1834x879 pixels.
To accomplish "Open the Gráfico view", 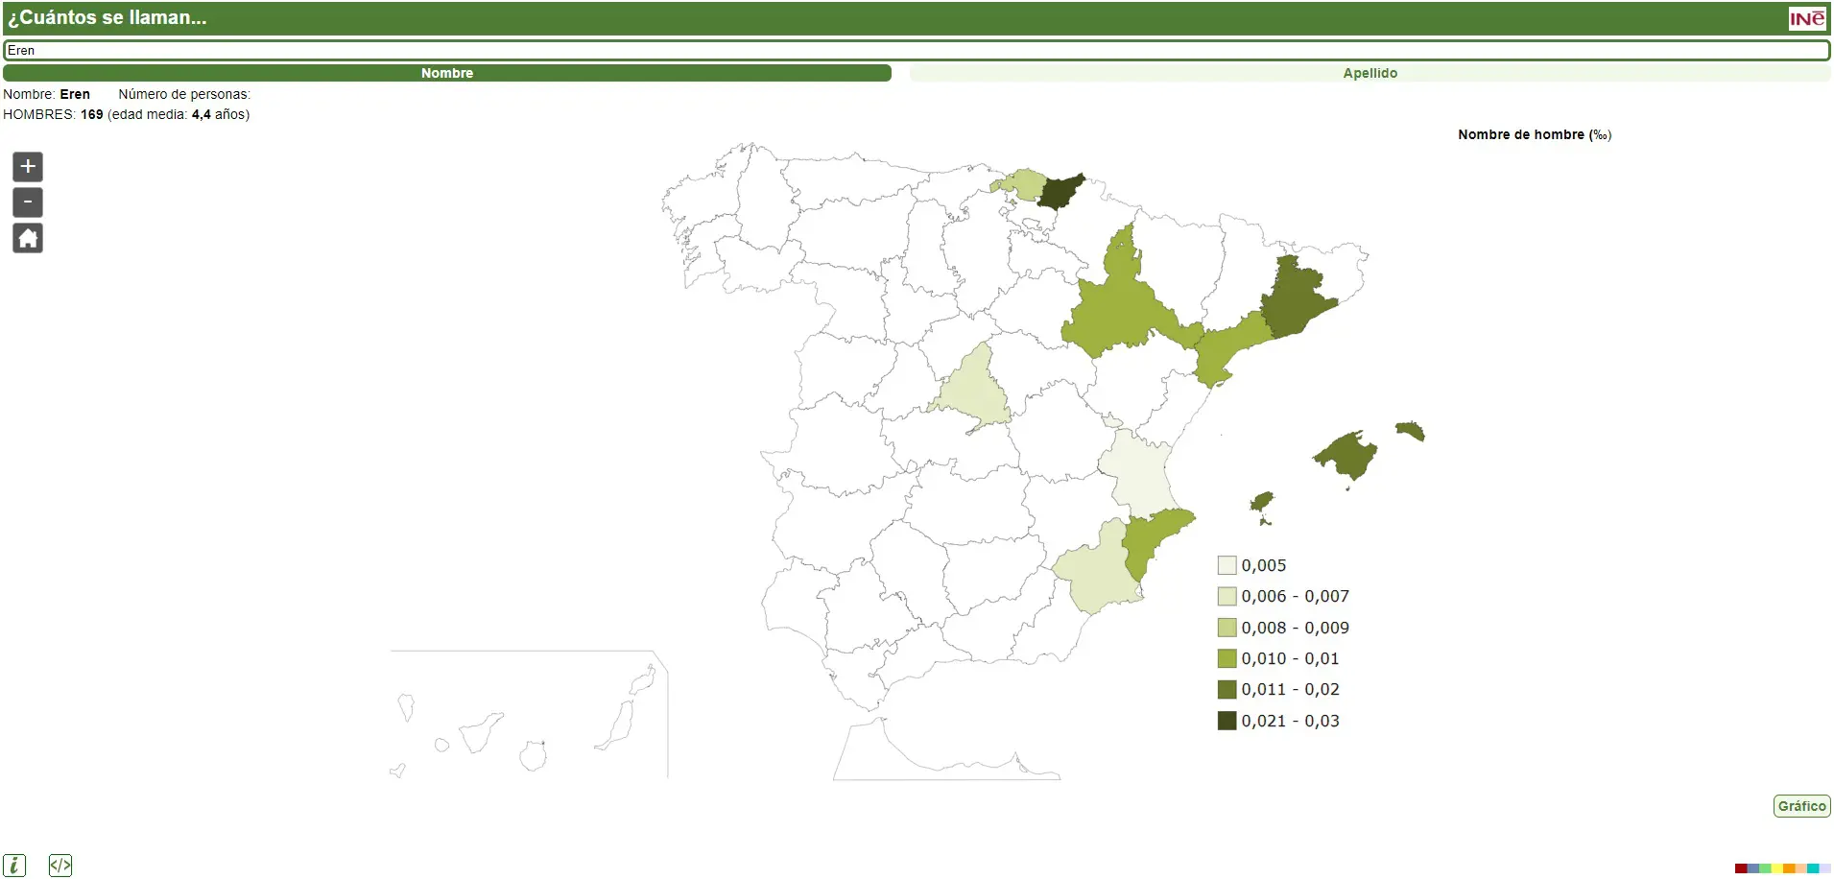I will [1801, 806].
